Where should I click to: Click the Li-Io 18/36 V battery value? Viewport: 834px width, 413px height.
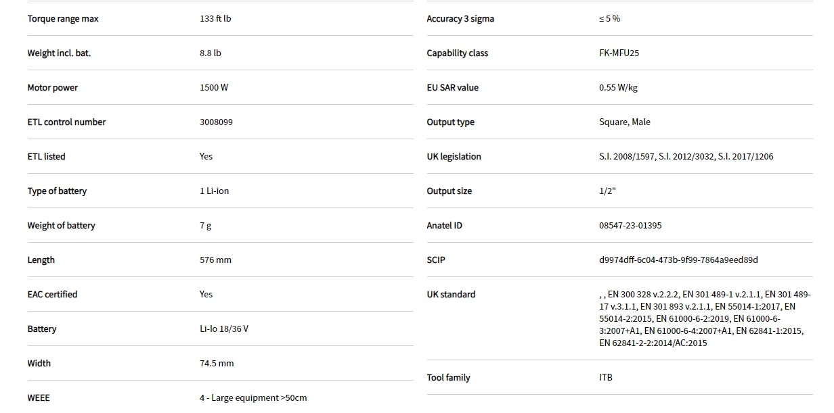click(x=223, y=329)
